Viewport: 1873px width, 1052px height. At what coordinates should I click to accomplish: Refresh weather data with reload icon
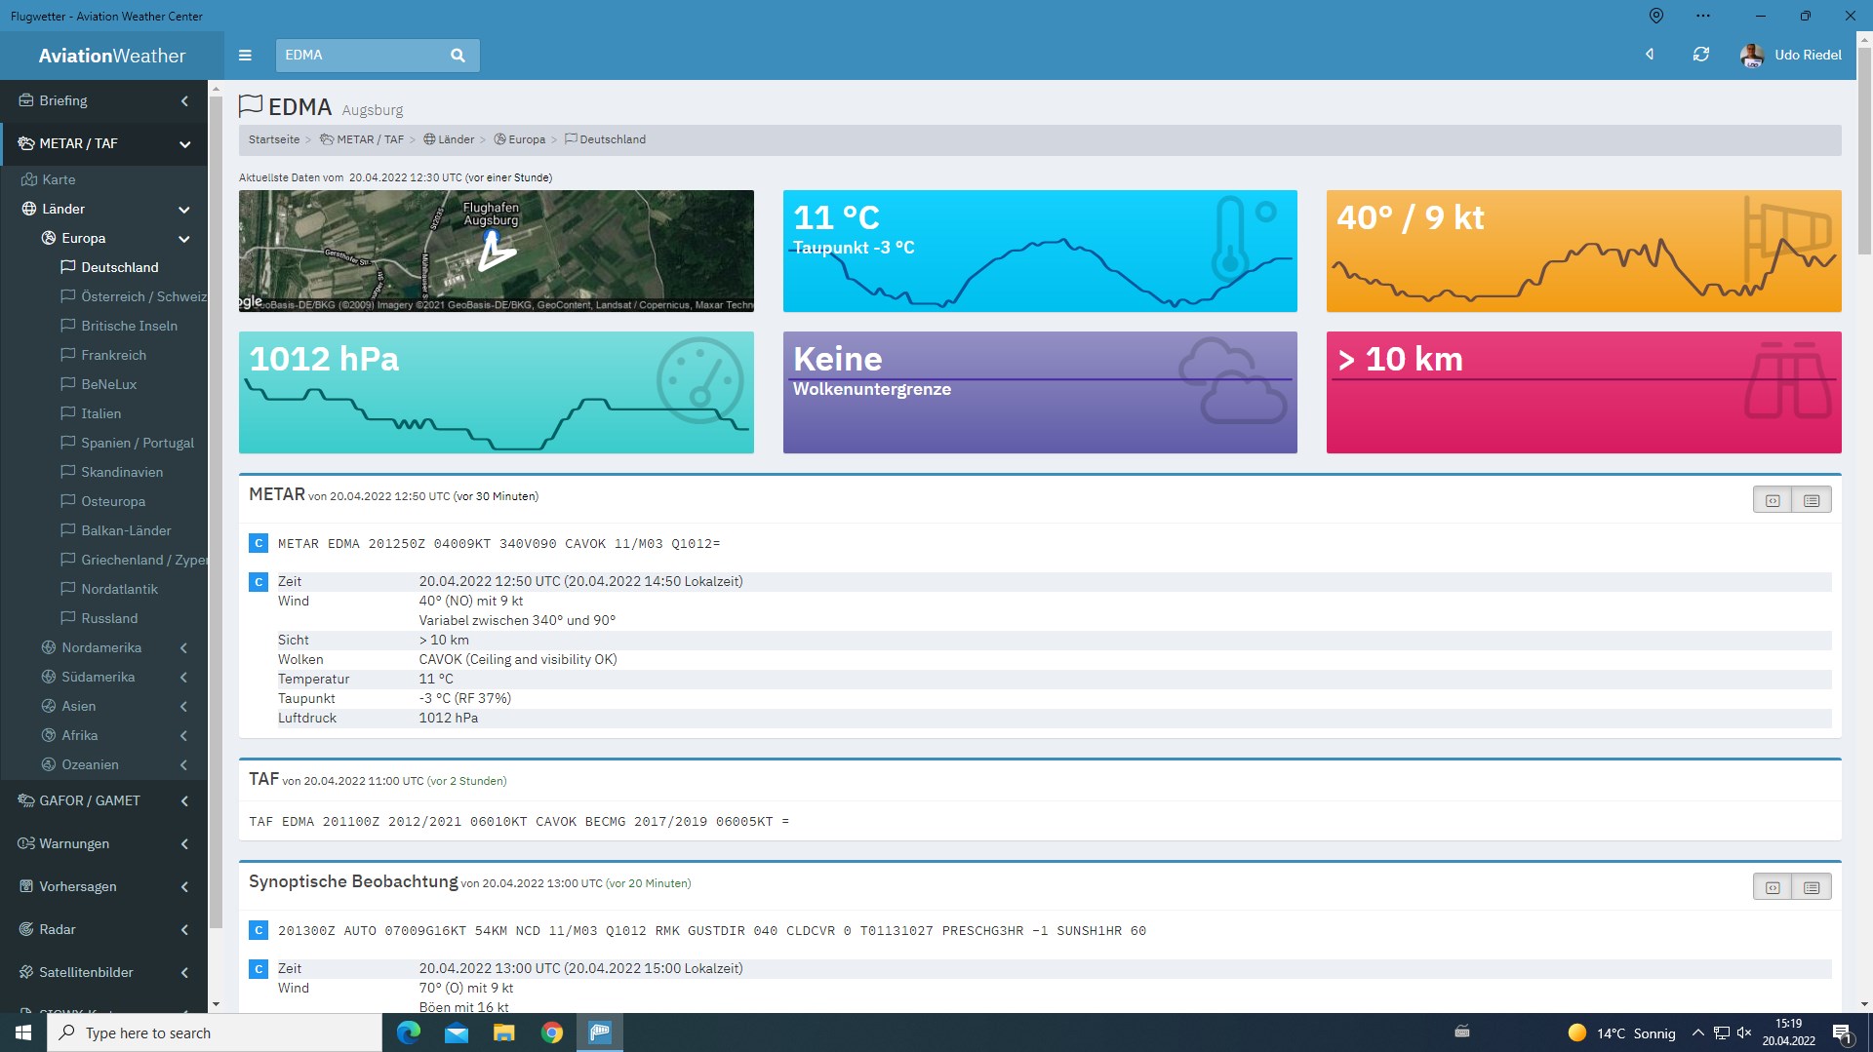pos(1701,55)
